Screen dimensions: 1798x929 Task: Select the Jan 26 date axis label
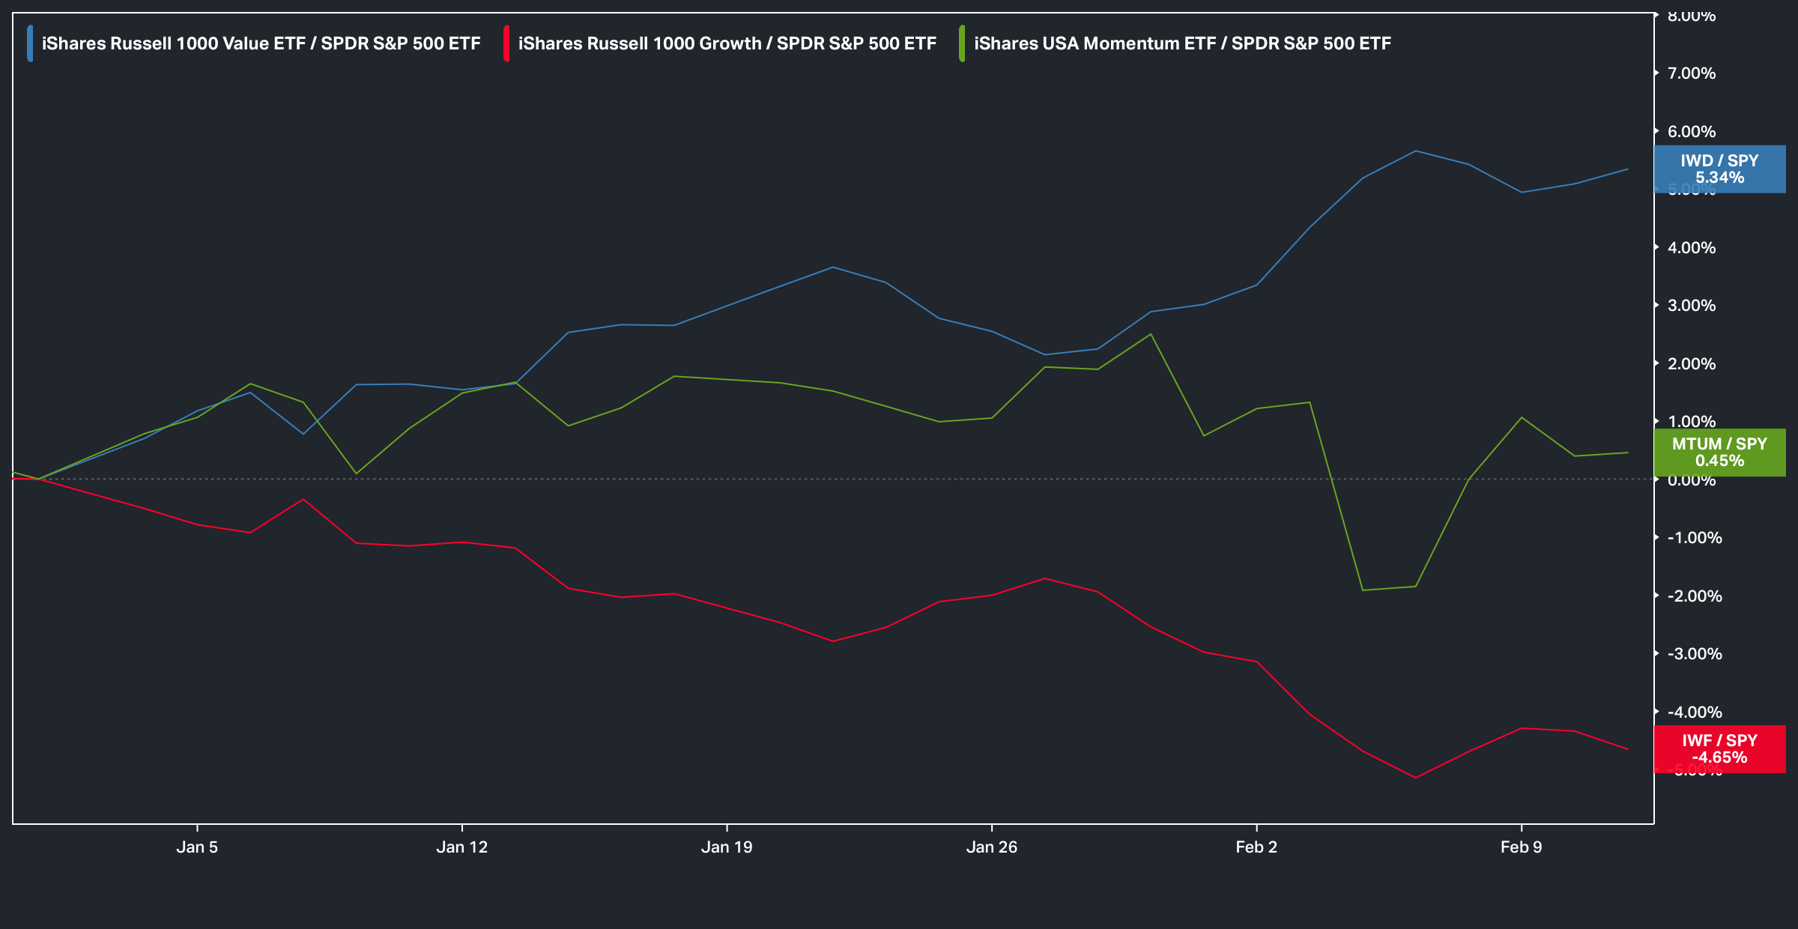coord(991,847)
